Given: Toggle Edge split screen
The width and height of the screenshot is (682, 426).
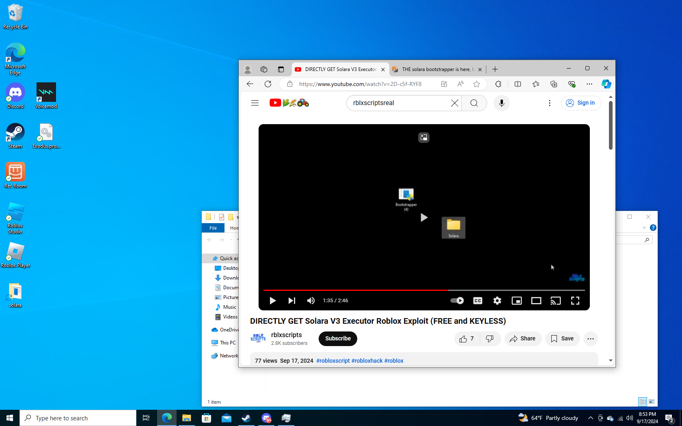Looking at the screenshot, I should pyautogui.click(x=518, y=84).
